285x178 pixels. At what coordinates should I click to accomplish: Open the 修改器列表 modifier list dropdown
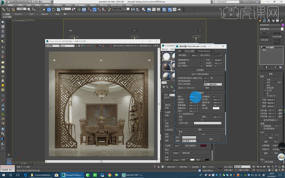pos(271,29)
